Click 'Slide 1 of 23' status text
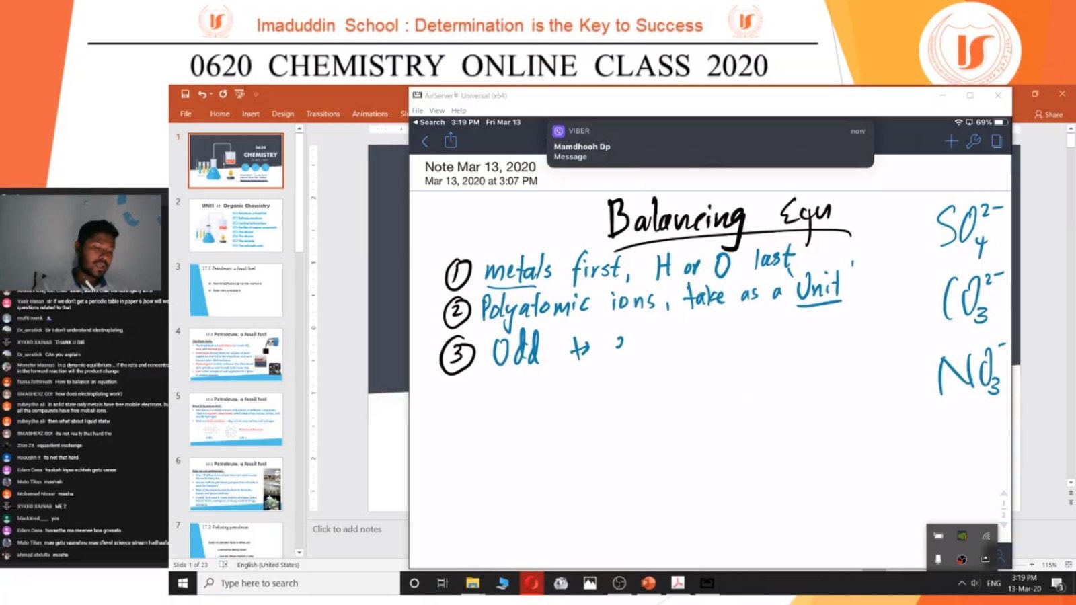Image resolution: width=1076 pixels, height=605 pixels. pos(190,565)
